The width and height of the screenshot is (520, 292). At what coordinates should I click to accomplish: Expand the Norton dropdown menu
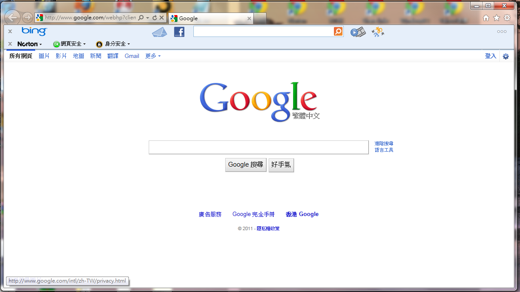pyautogui.click(x=30, y=44)
